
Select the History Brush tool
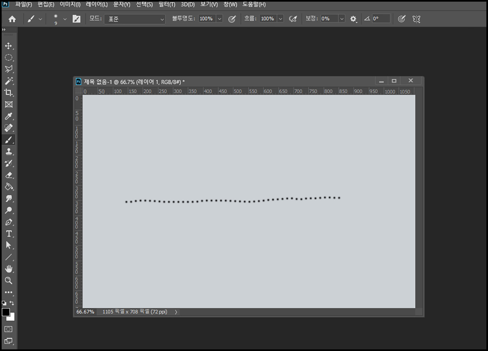click(x=8, y=163)
